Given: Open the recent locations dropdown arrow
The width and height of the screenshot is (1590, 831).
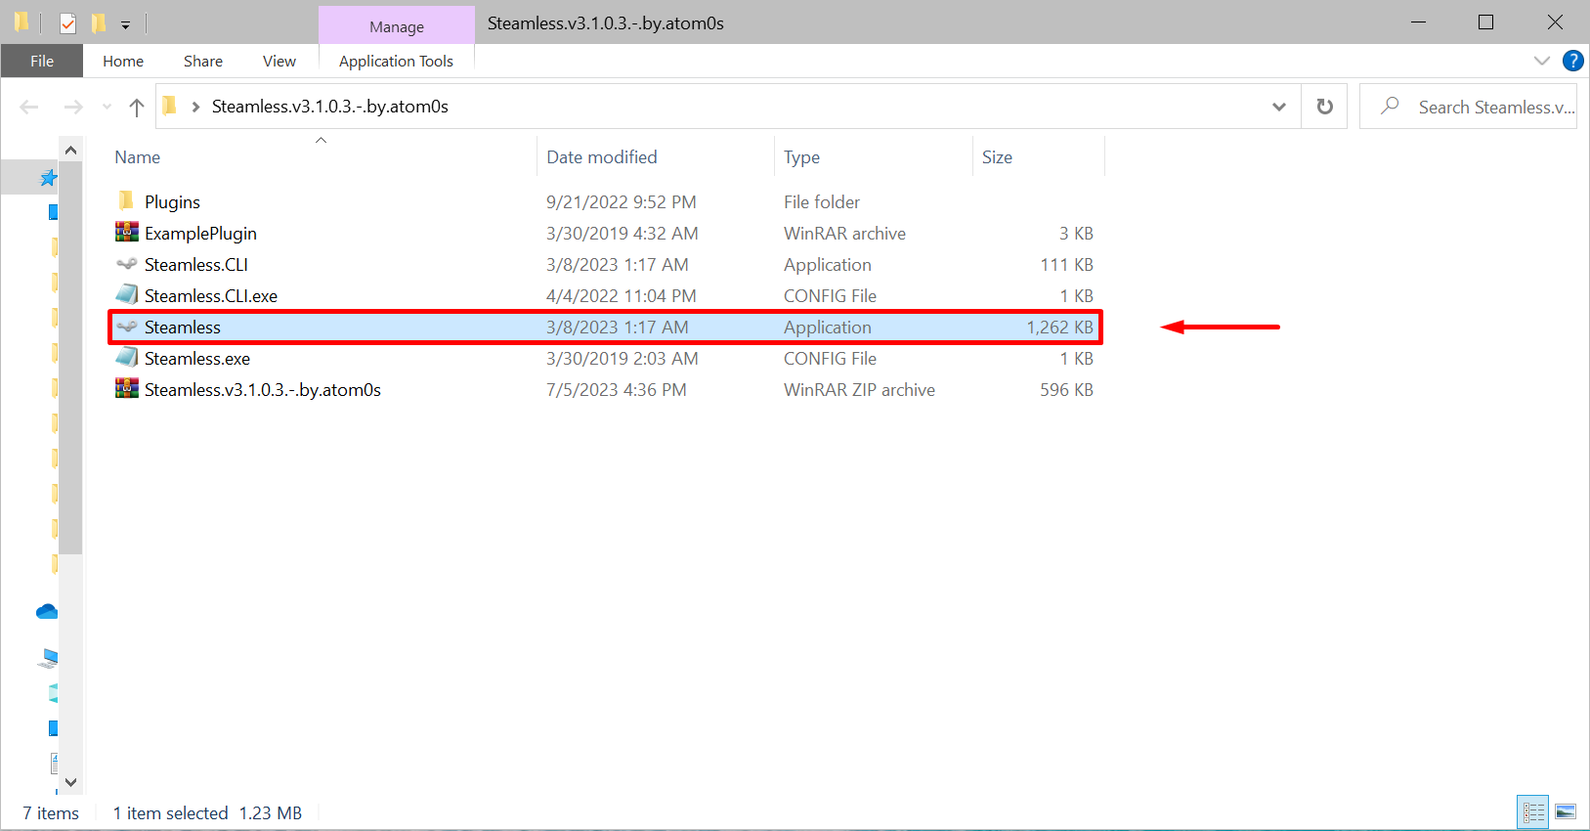Looking at the screenshot, I should [107, 107].
